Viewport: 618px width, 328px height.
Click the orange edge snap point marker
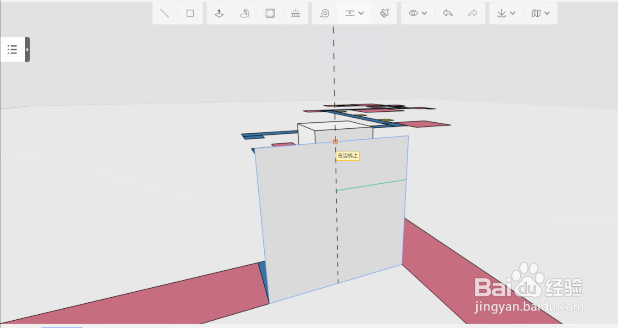335,142
